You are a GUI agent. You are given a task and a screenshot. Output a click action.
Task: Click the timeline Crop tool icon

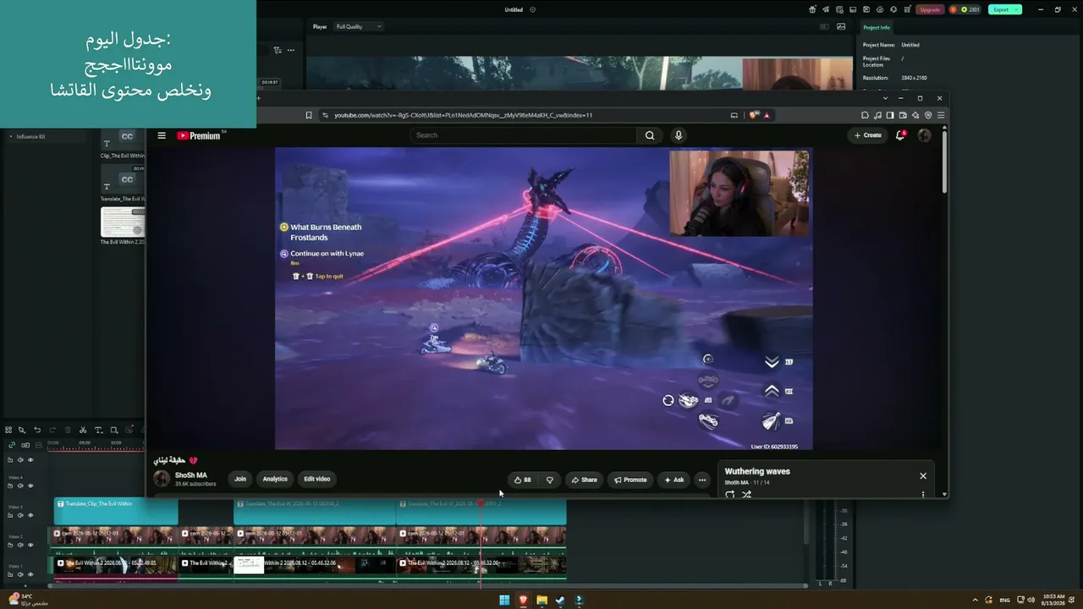click(114, 430)
